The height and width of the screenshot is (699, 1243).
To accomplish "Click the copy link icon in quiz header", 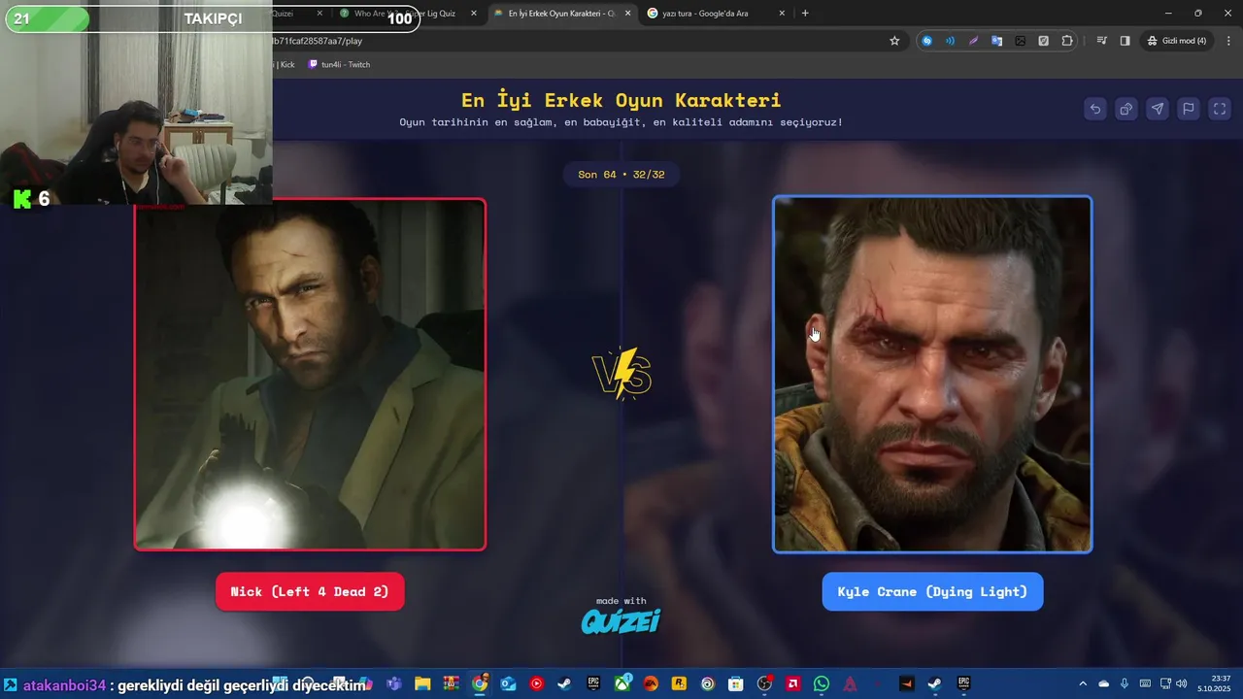I will [1126, 109].
